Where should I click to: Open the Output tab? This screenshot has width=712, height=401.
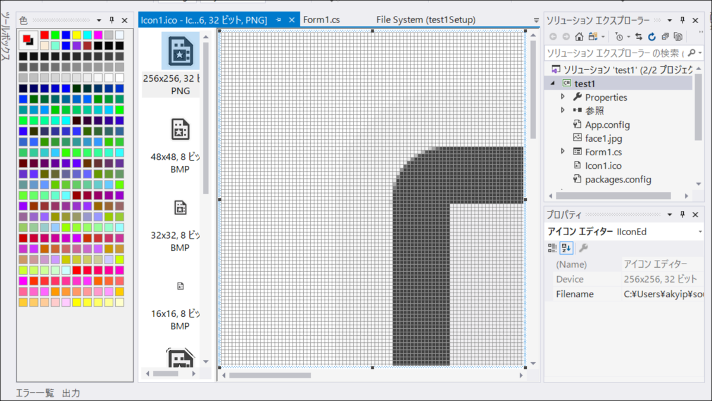click(71, 393)
